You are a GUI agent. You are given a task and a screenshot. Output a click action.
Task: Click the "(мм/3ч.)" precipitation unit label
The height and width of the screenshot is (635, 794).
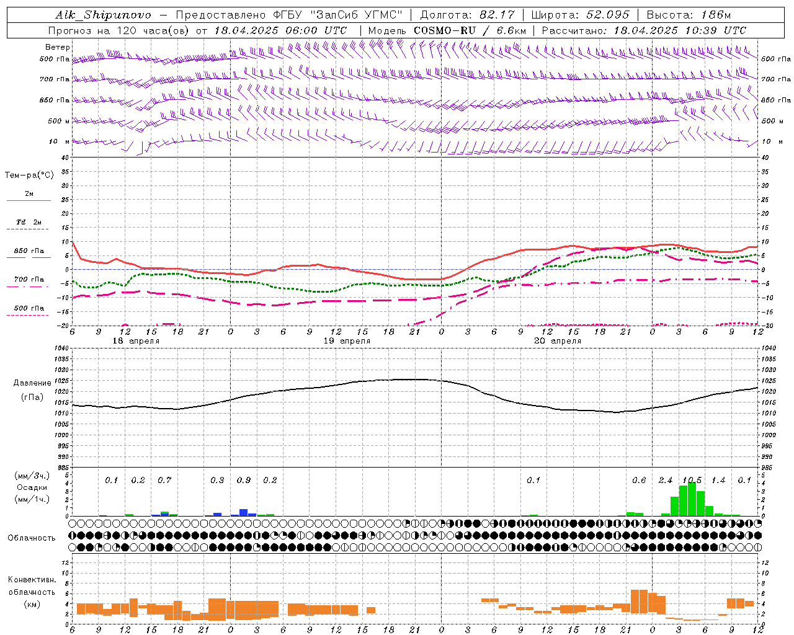(x=32, y=476)
